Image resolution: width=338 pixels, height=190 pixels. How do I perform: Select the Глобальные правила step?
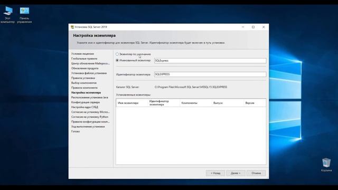click(84, 59)
